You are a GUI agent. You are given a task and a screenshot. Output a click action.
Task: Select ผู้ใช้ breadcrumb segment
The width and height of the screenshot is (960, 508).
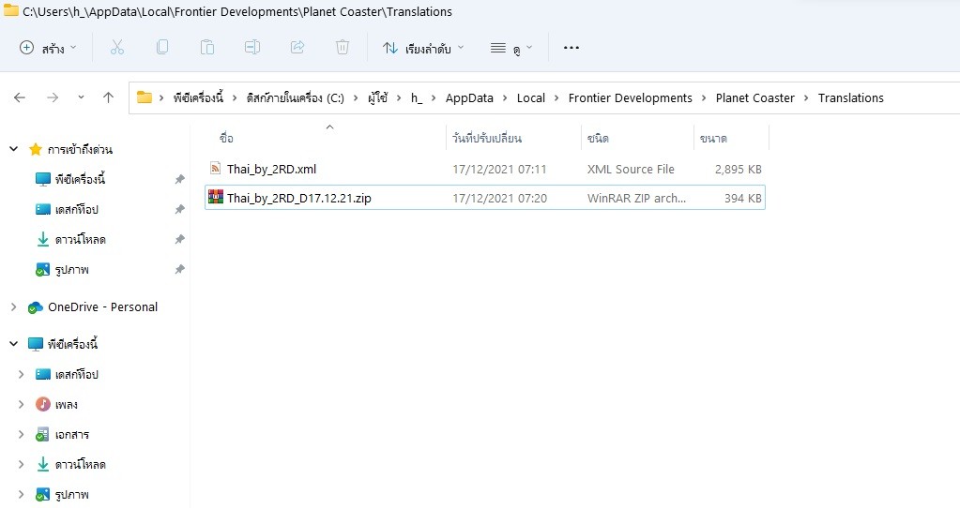click(378, 97)
